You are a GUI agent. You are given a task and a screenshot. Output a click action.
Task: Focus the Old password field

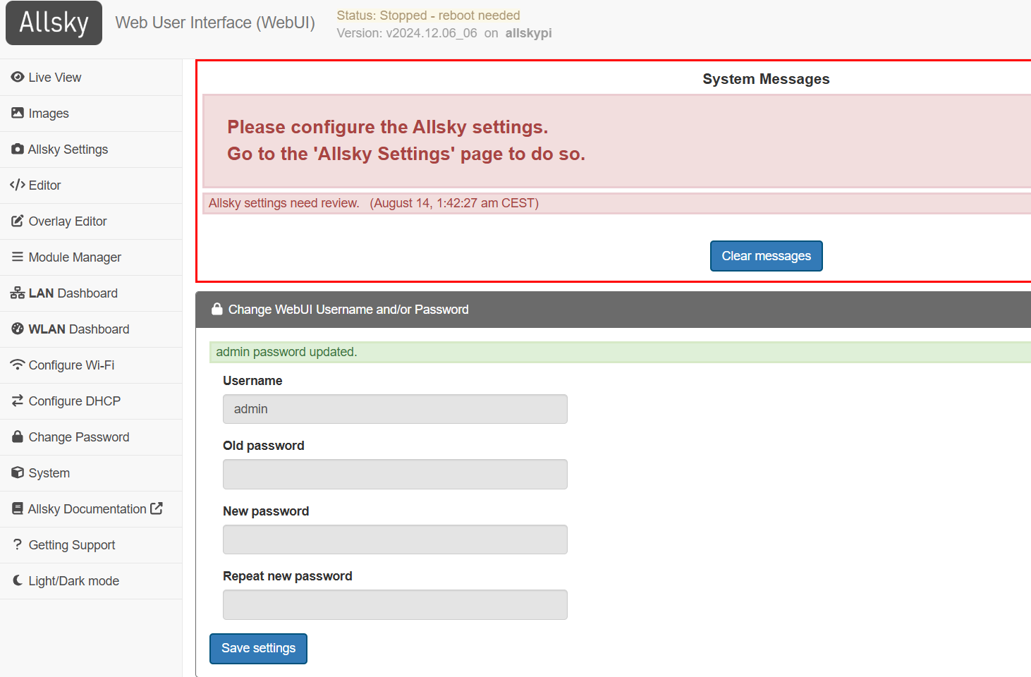[x=395, y=474]
